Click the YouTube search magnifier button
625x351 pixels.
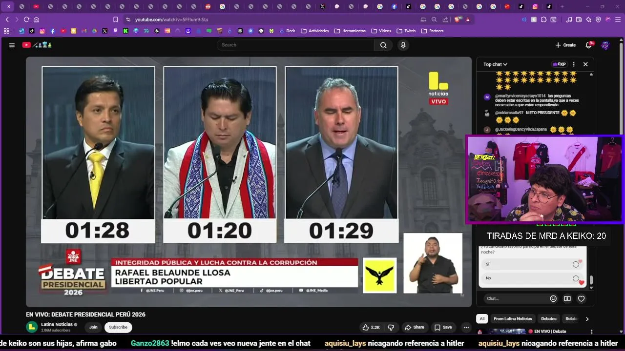[383, 45]
